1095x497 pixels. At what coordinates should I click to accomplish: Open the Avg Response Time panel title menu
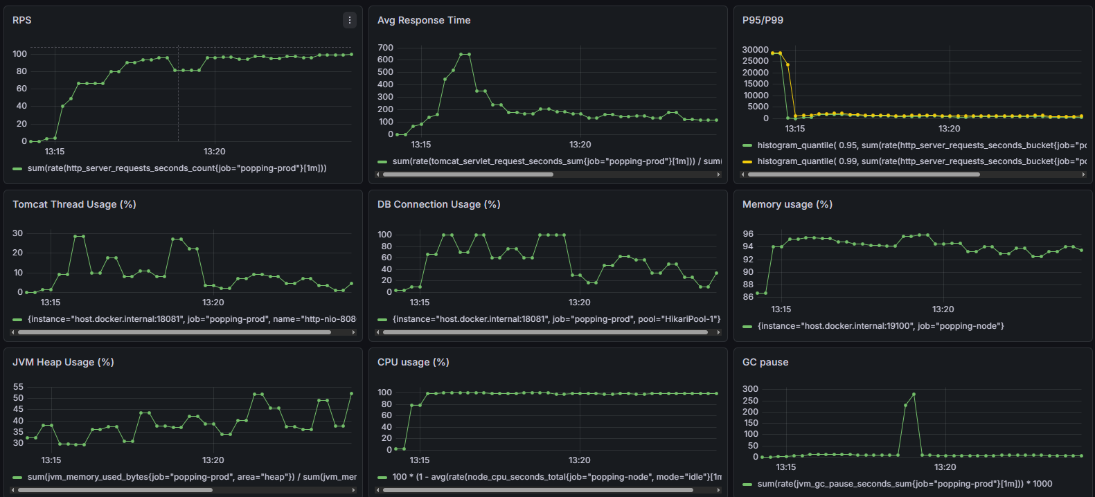coord(424,20)
